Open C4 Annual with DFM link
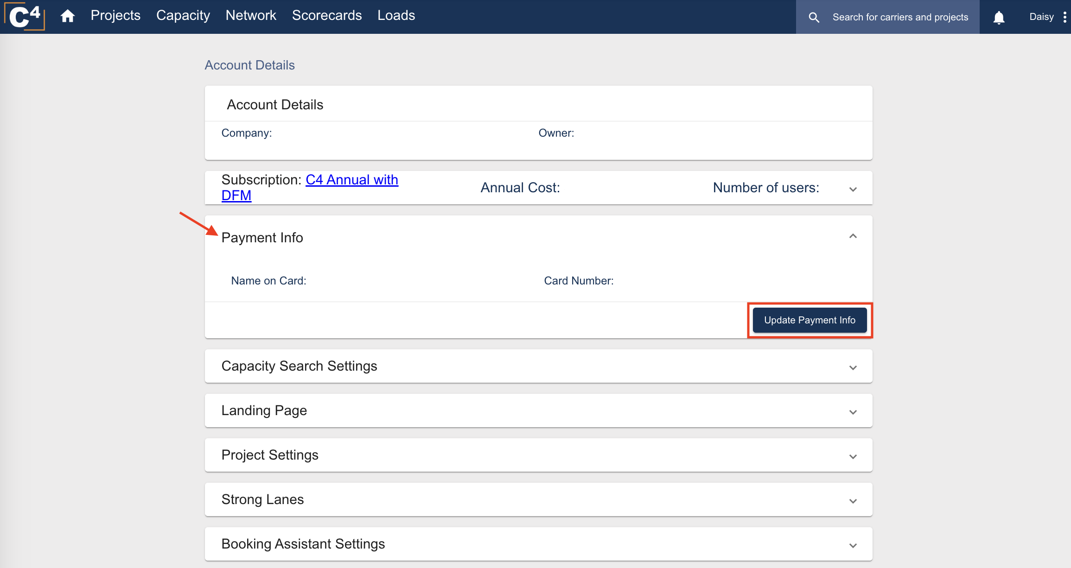This screenshot has height=568, width=1071. pyautogui.click(x=310, y=187)
